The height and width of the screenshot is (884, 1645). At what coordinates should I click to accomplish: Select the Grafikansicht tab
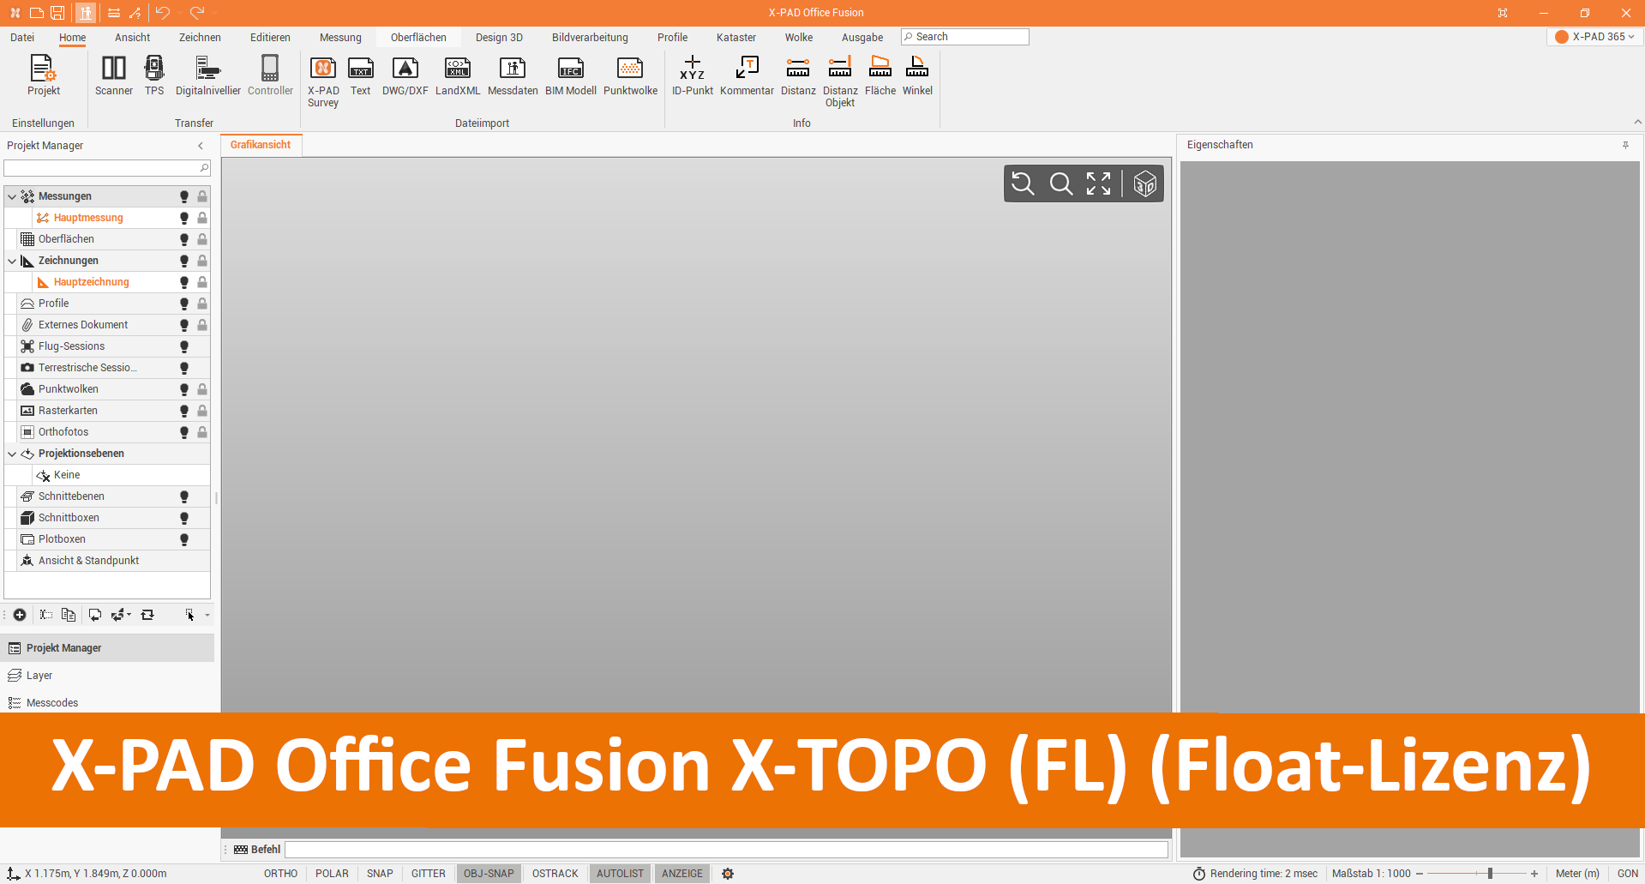(261, 145)
